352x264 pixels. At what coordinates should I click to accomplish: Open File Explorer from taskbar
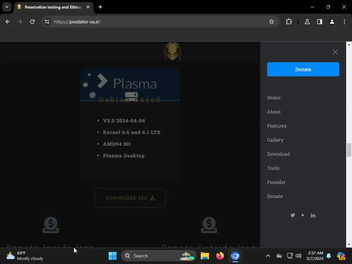(205, 256)
